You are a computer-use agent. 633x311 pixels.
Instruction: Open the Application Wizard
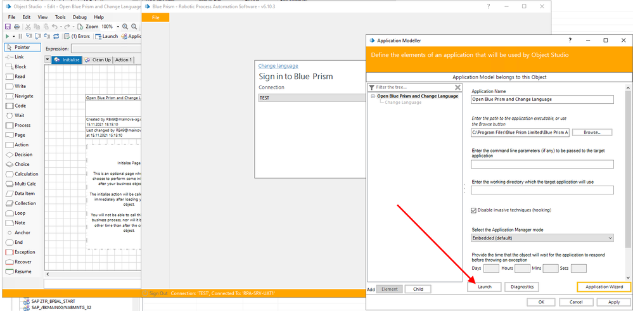604,287
